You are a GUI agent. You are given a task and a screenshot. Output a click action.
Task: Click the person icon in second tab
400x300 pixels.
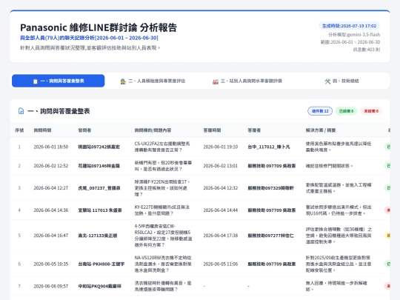[123, 81]
